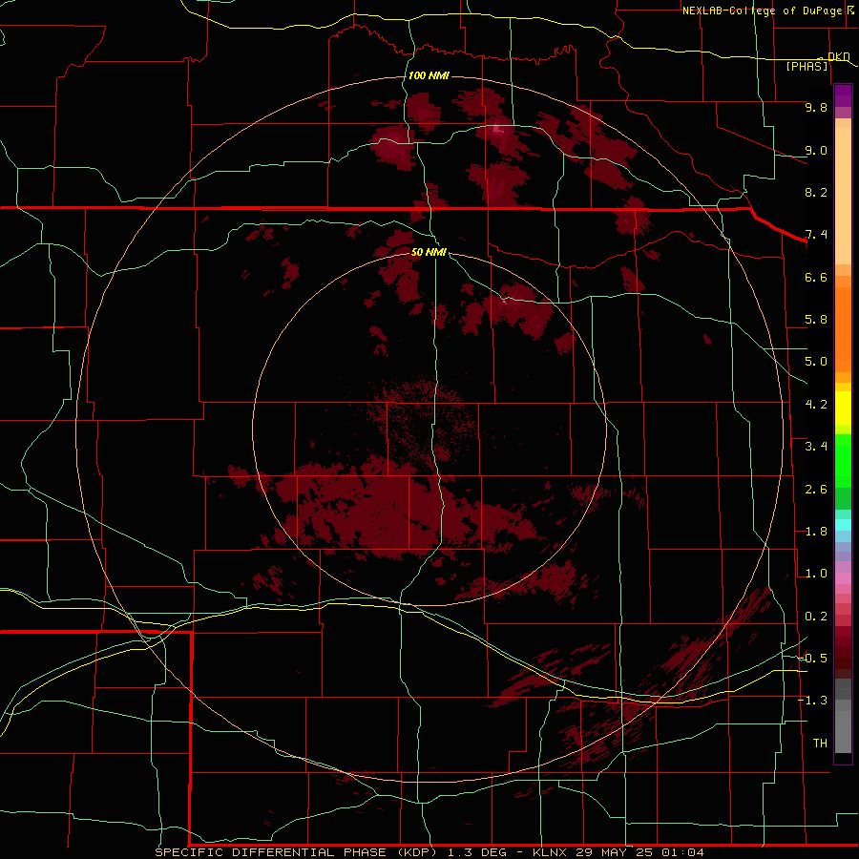
Task: Click the 8.2 value on color scale
Action: [x=816, y=192]
